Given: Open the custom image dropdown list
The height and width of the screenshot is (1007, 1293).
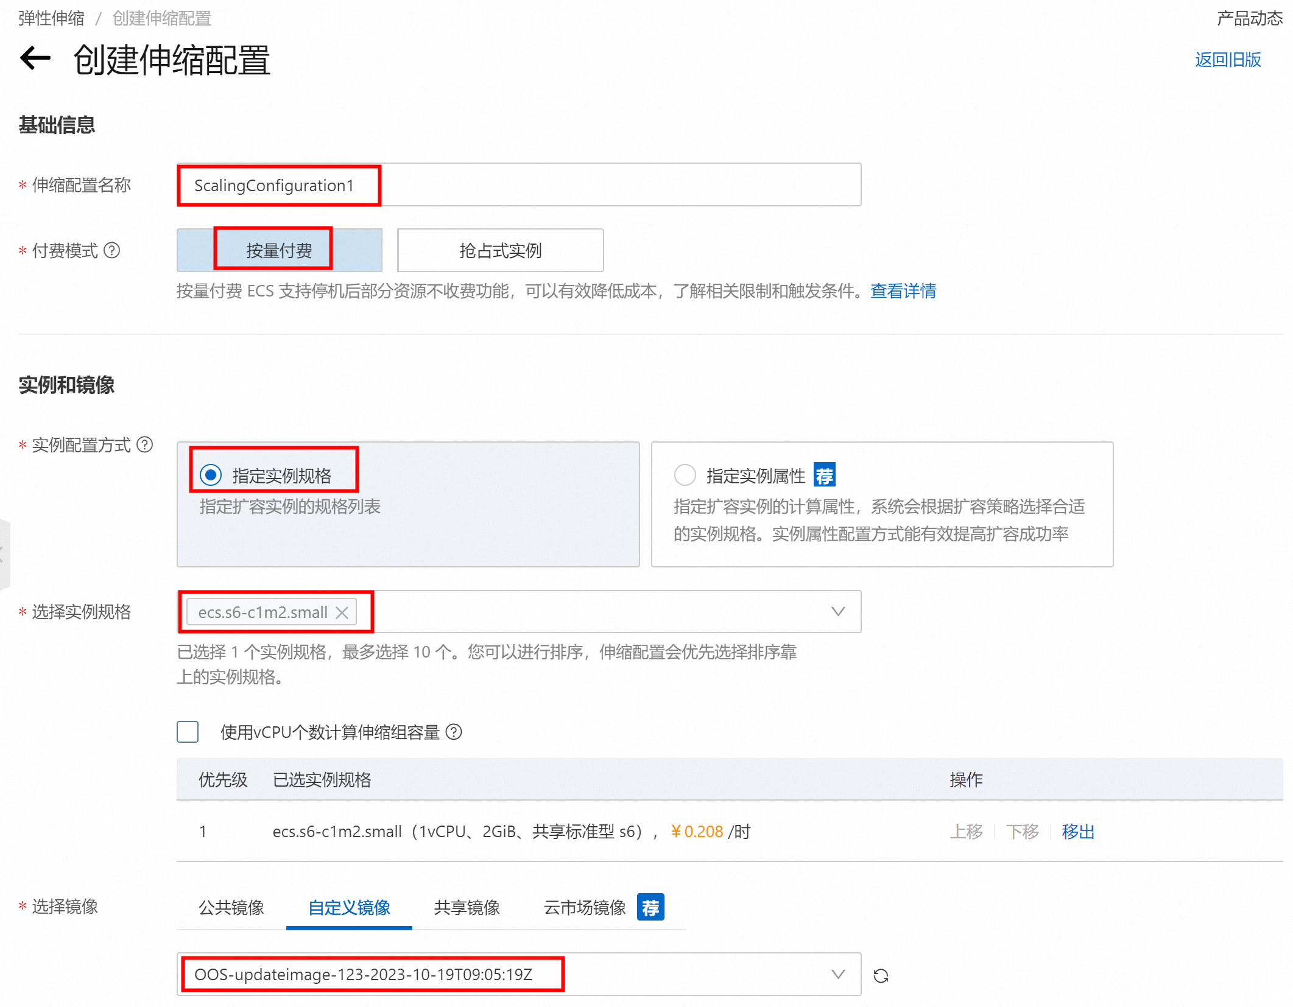Looking at the screenshot, I should (838, 974).
